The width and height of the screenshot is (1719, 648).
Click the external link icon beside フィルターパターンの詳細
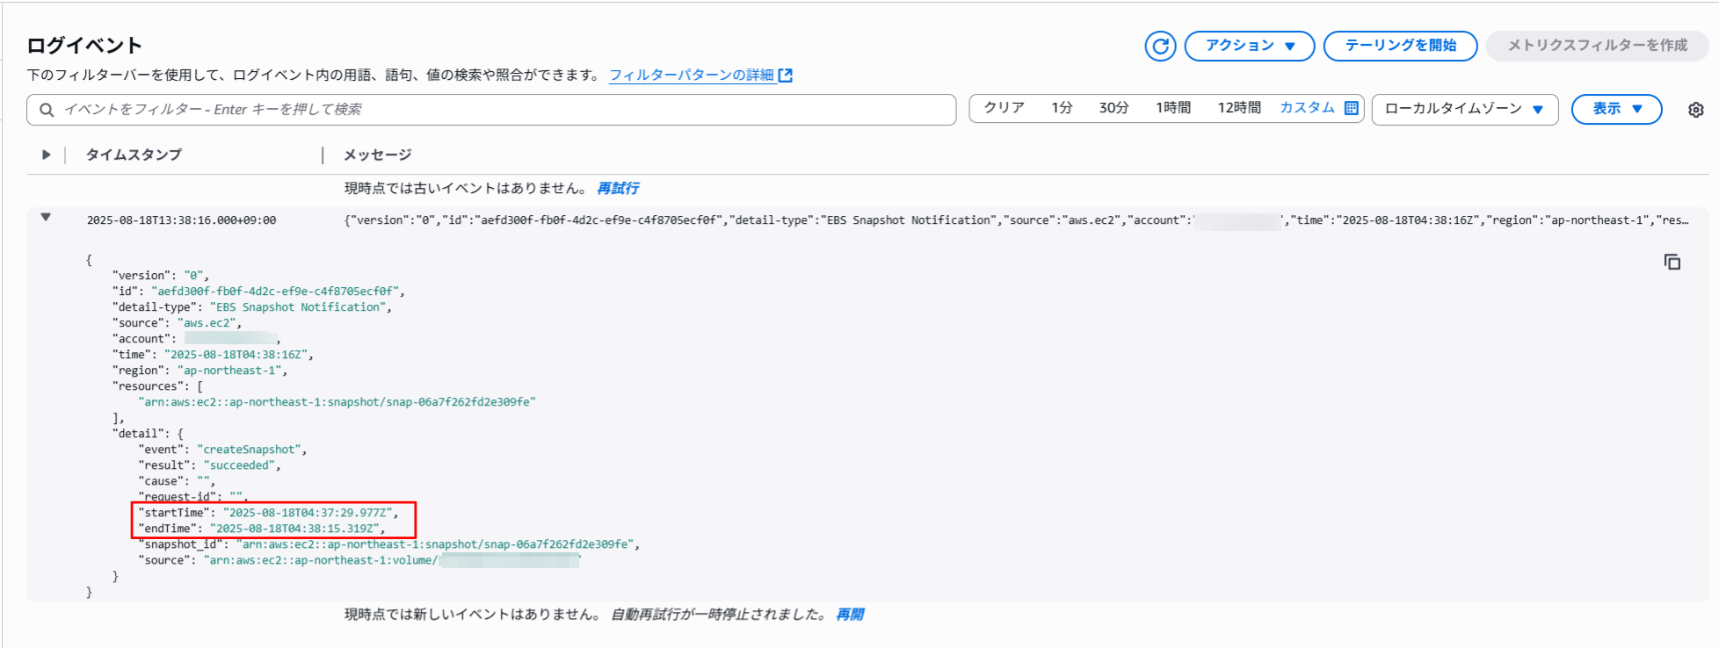coord(786,76)
